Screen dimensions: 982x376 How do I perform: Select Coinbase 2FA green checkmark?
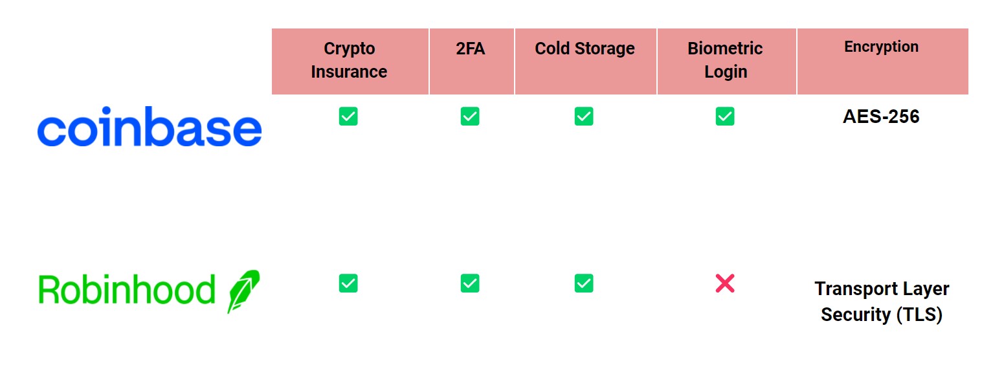[470, 116]
